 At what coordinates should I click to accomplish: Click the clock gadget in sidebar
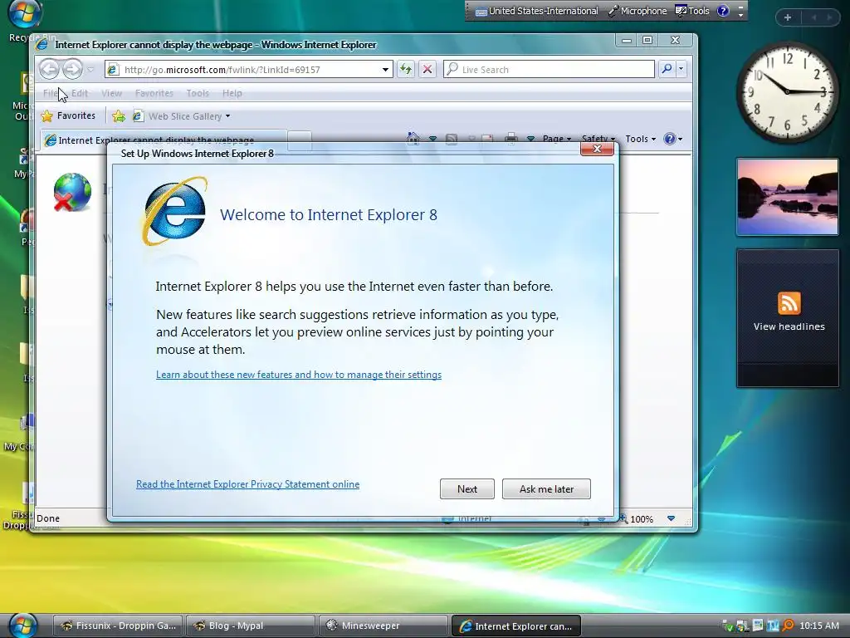coord(787,92)
